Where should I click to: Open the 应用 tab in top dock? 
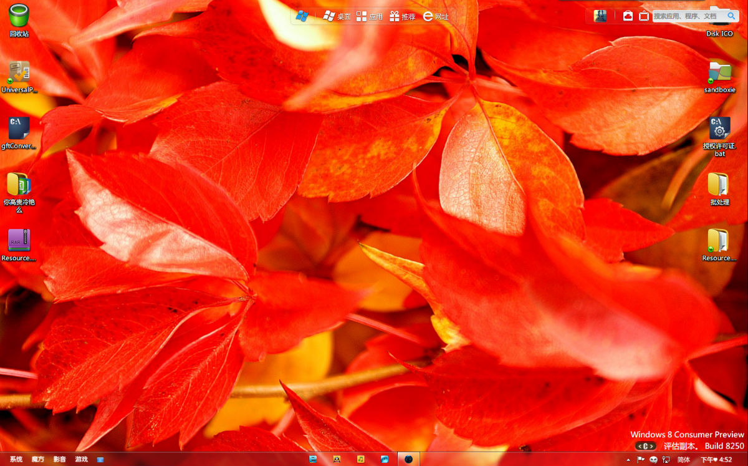369,16
